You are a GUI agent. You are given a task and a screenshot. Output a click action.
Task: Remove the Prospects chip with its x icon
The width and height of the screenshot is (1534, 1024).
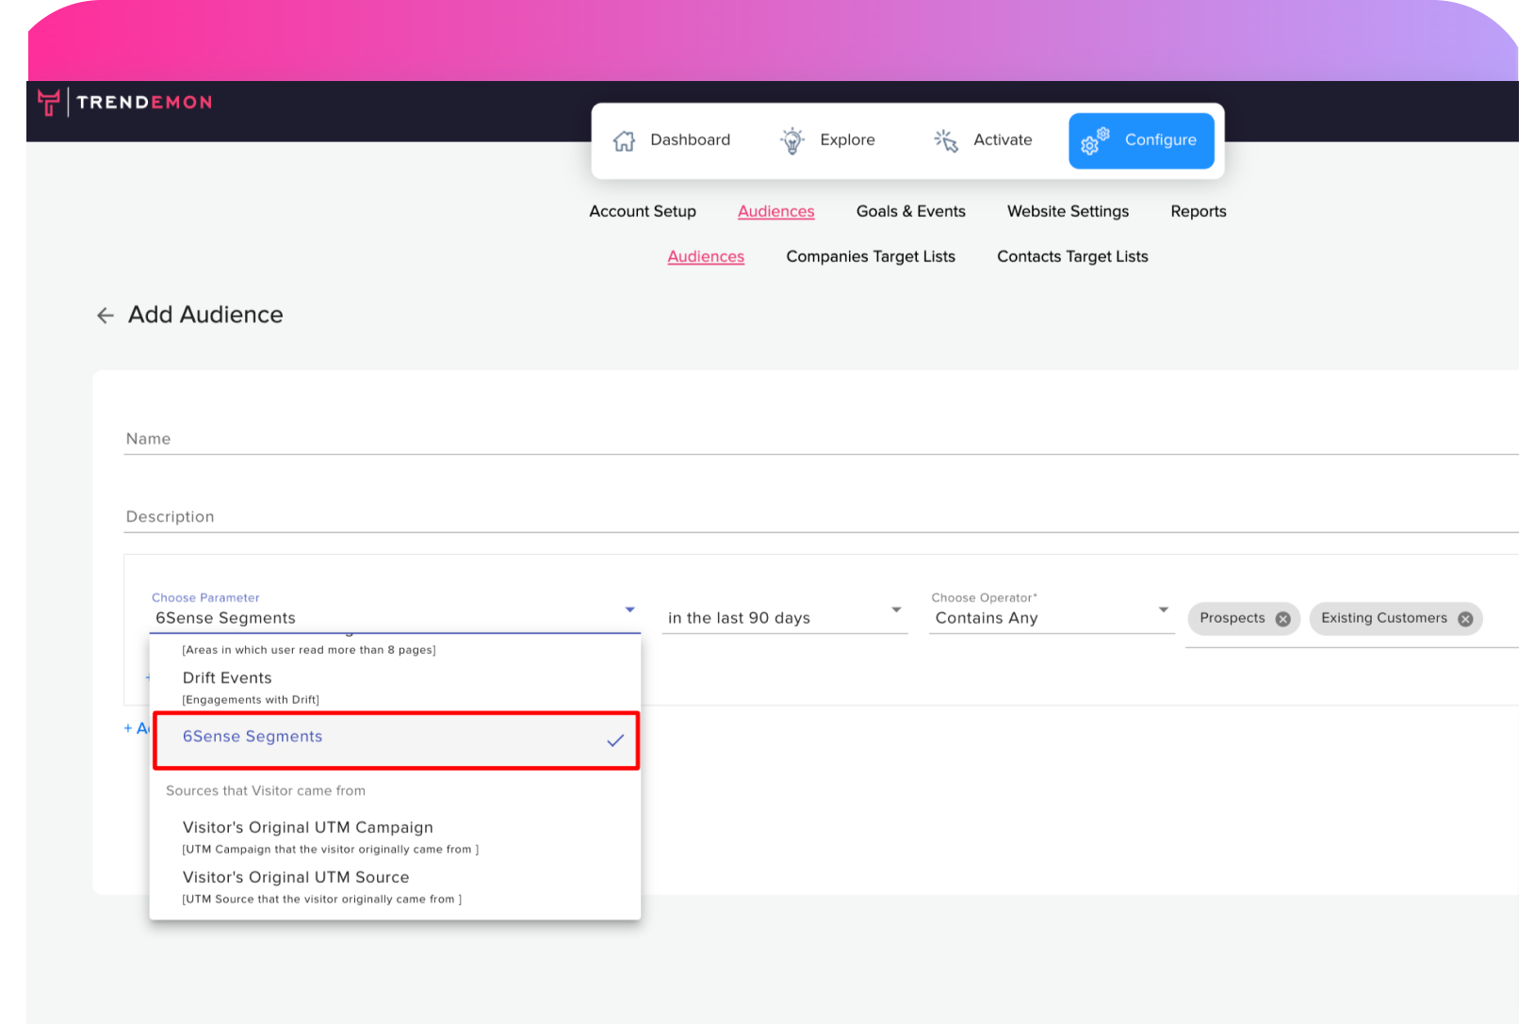1282,619
